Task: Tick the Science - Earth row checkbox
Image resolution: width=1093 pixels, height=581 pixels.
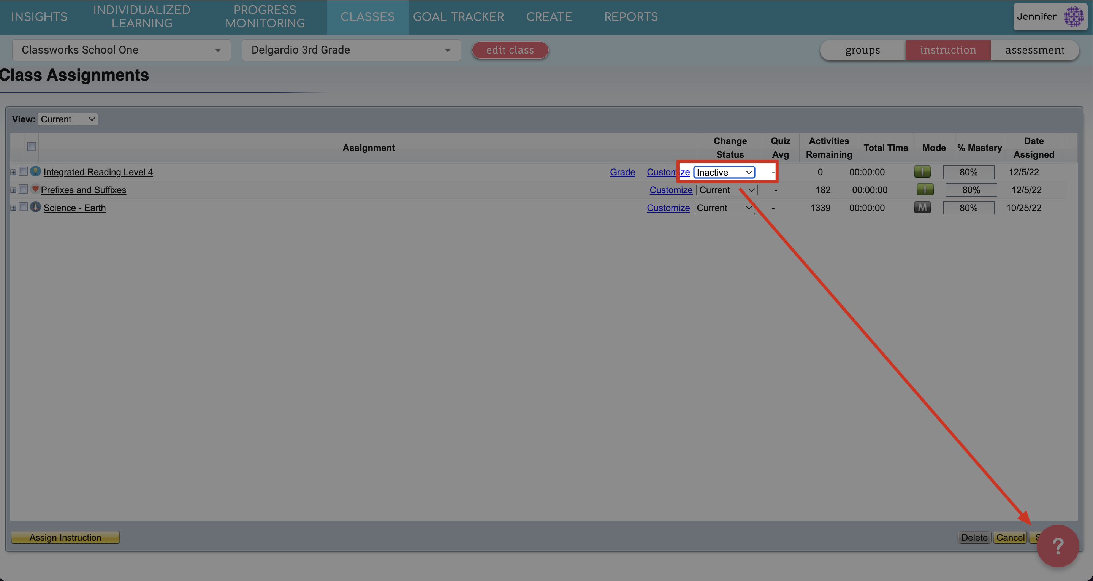Action: 23,207
